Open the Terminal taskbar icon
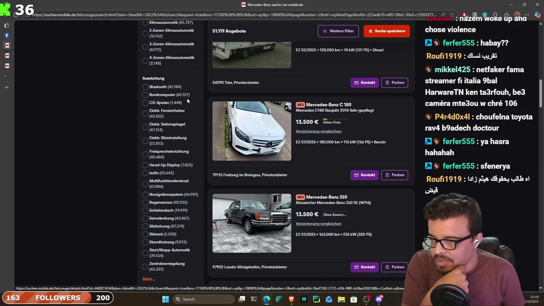 click(x=254, y=299)
